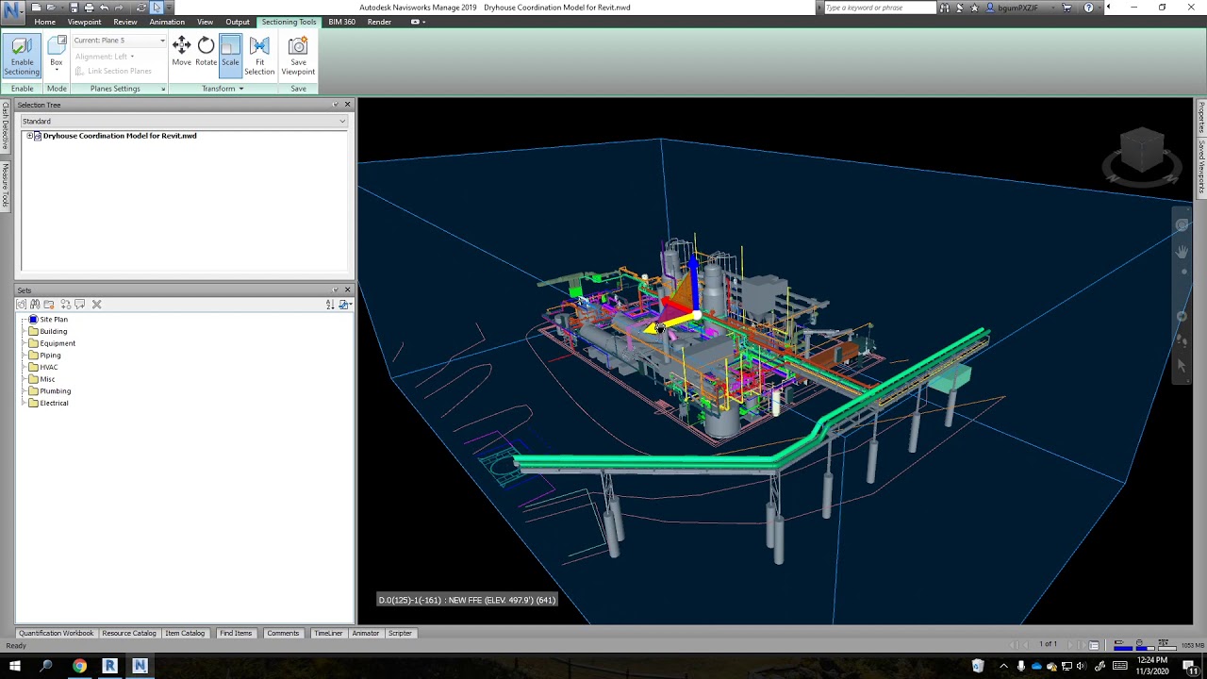This screenshot has height=679, width=1207.
Task: Open the Resource Catalog tab
Action: pyautogui.click(x=129, y=634)
